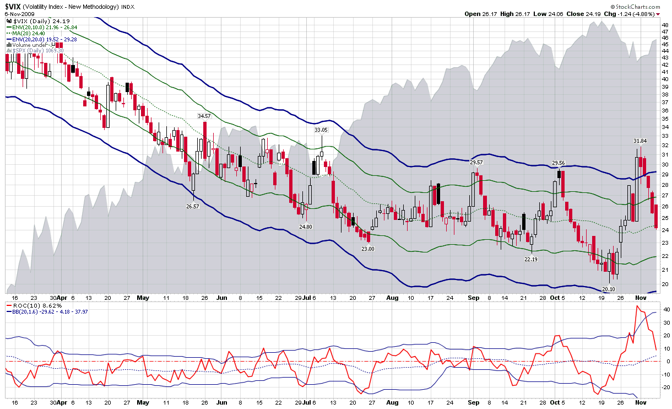Click the 33.05 peak annotation in July

click(x=321, y=130)
